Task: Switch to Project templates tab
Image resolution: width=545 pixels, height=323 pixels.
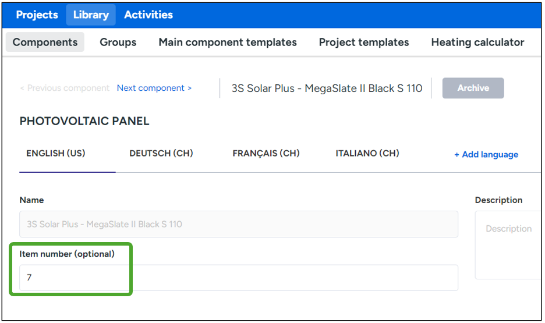Action: [x=364, y=42]
